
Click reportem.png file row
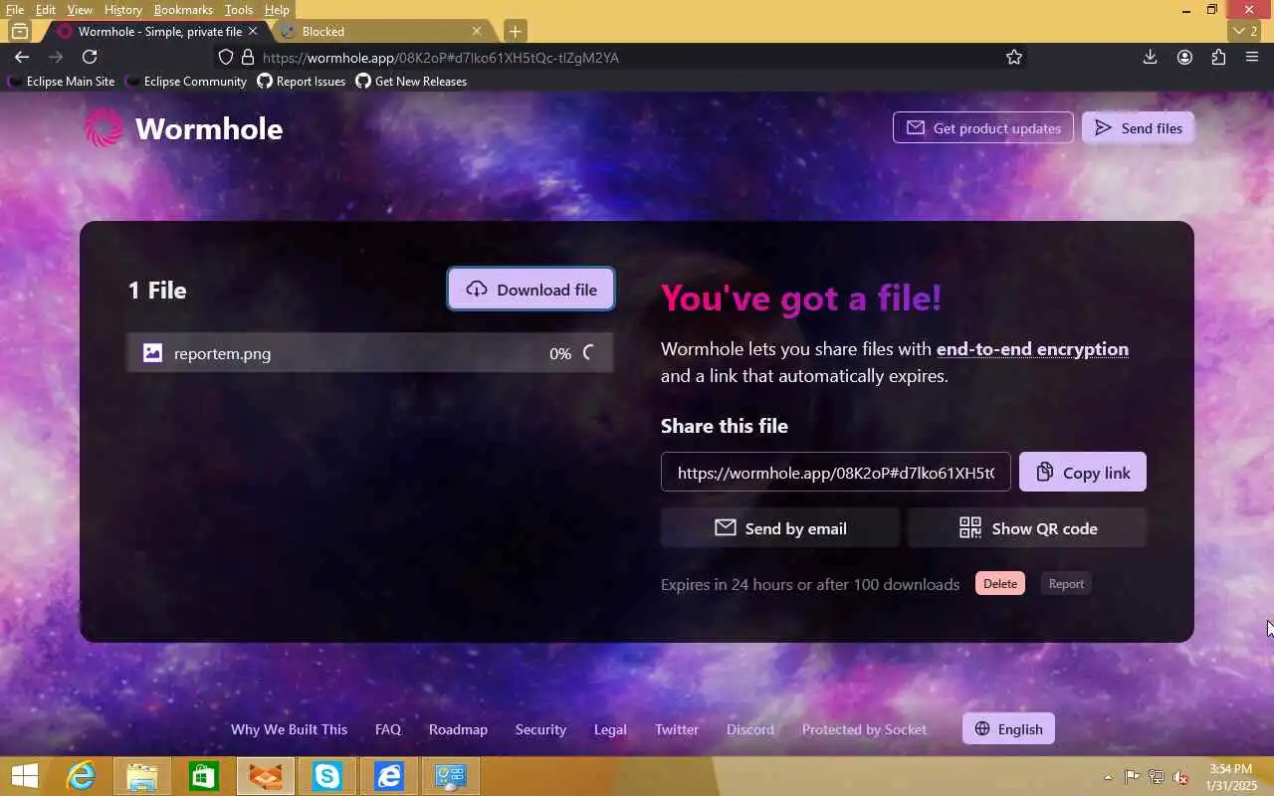click(x=370, y=353)
